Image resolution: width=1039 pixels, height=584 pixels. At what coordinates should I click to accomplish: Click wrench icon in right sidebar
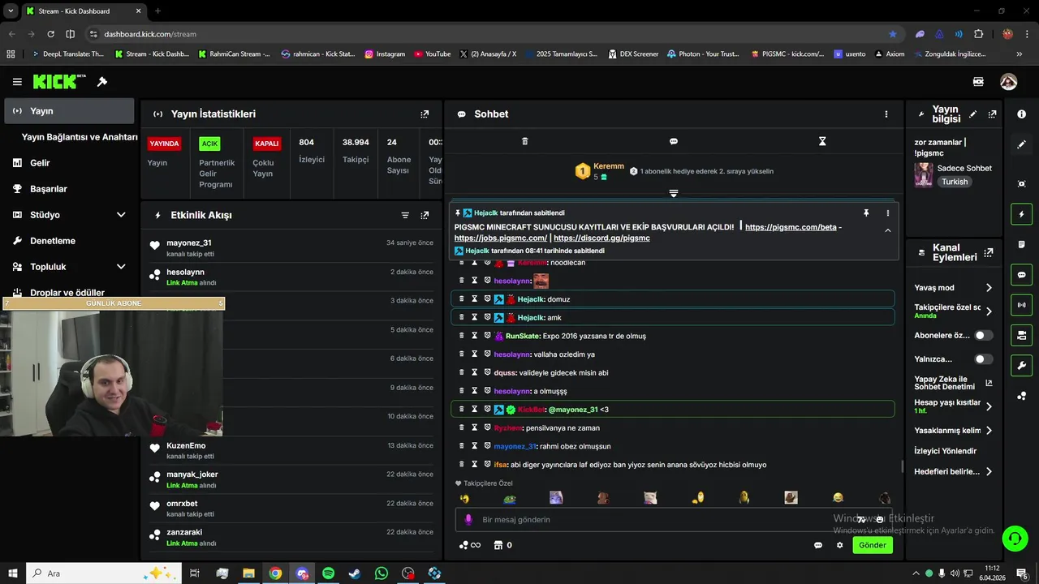(1021, 365)
